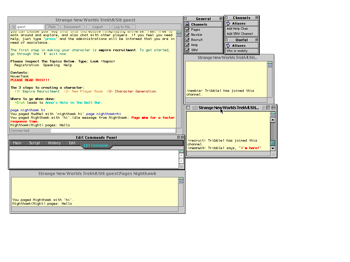The height and width of the screenshot is (262, 350).
Task: Click the Connected status text
Action: (x=20, y=131)
